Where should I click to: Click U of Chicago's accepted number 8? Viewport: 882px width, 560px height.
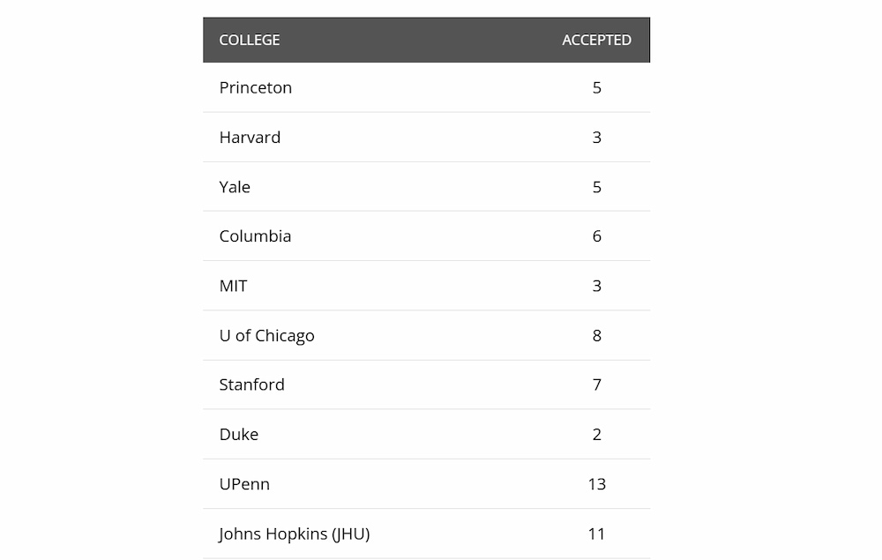click(x=597, y=335)
